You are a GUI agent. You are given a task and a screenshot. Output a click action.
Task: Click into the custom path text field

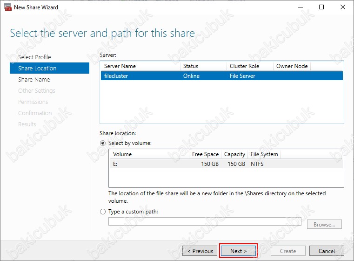coord(205,221)
